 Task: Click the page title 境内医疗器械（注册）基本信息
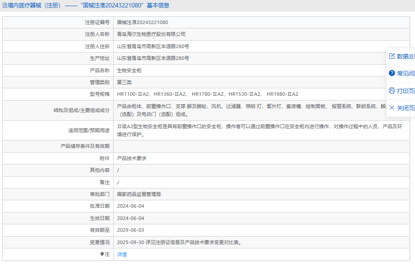pyautogui.click(x=88, y=5)
